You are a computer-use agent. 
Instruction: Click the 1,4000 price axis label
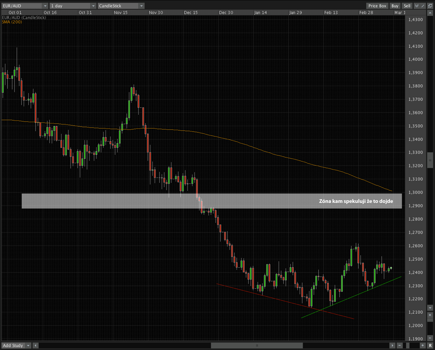(x=416, y=59)
